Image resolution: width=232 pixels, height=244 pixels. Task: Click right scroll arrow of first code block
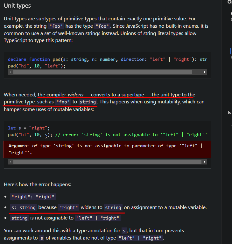[x=205, y=72]
